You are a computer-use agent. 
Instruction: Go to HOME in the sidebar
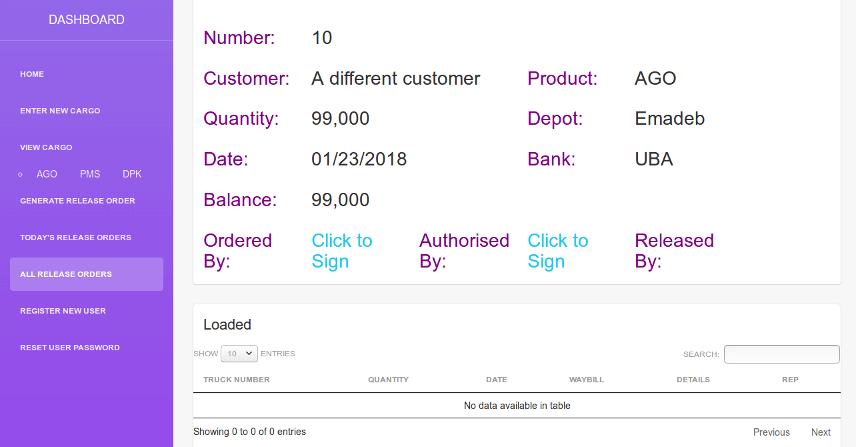pyautogui.click(x=32, y=74)
